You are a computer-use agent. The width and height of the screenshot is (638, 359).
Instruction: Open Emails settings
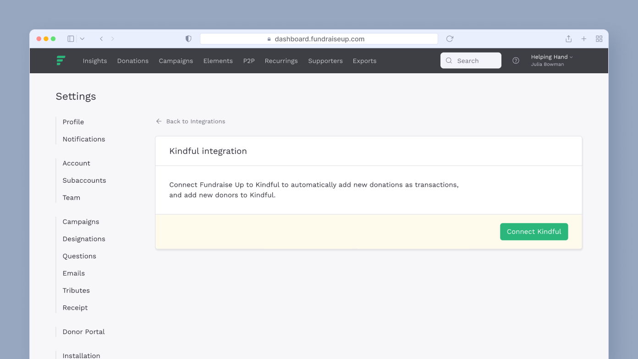click(x=74, y=273)
